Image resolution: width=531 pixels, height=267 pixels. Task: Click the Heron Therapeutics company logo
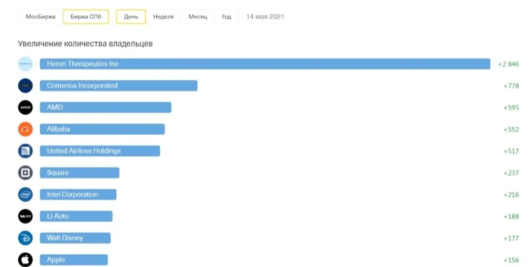pyautogui.click(x=26, y=64)
